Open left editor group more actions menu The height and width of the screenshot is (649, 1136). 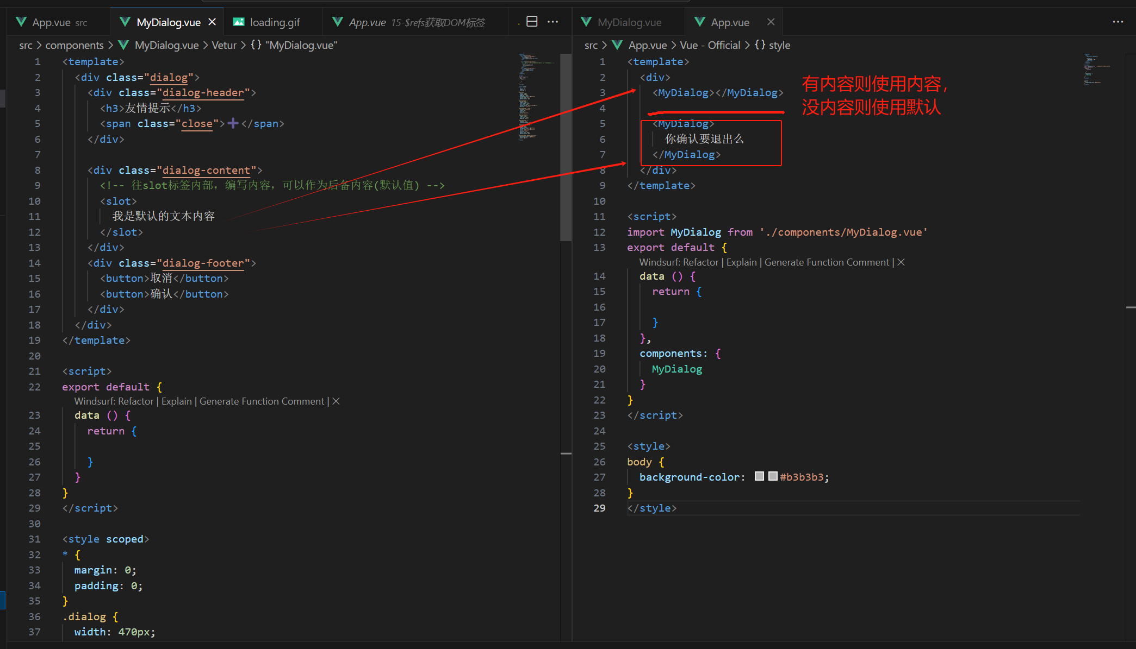(553, 22)
